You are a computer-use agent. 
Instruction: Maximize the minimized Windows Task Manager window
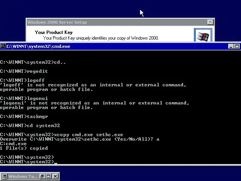pos(49,176)
